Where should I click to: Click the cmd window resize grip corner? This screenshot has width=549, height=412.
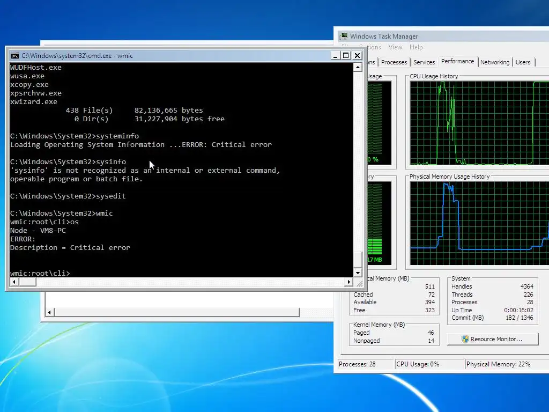coord(359,283)
